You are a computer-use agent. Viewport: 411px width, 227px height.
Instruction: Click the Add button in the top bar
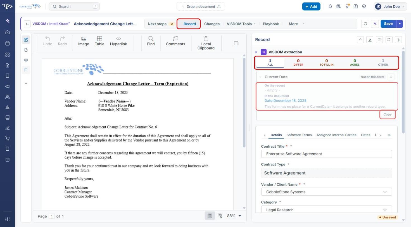coord(311,6)
